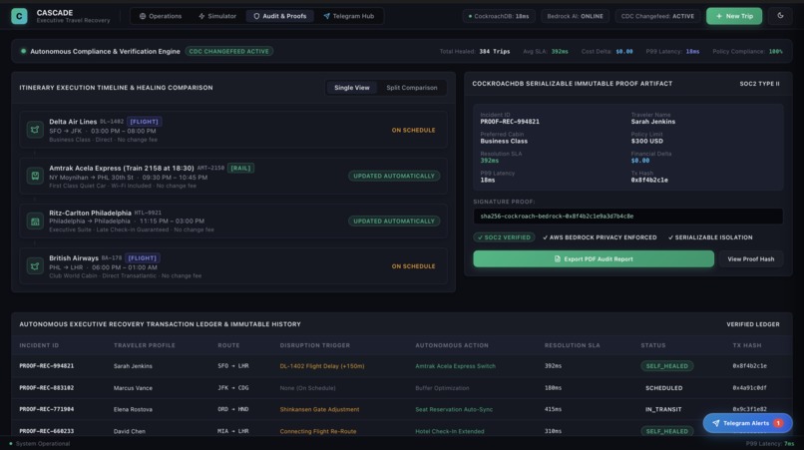Open the Telegram Hub tab
This screenshot has height=450, width=804.
coord(349,16)
